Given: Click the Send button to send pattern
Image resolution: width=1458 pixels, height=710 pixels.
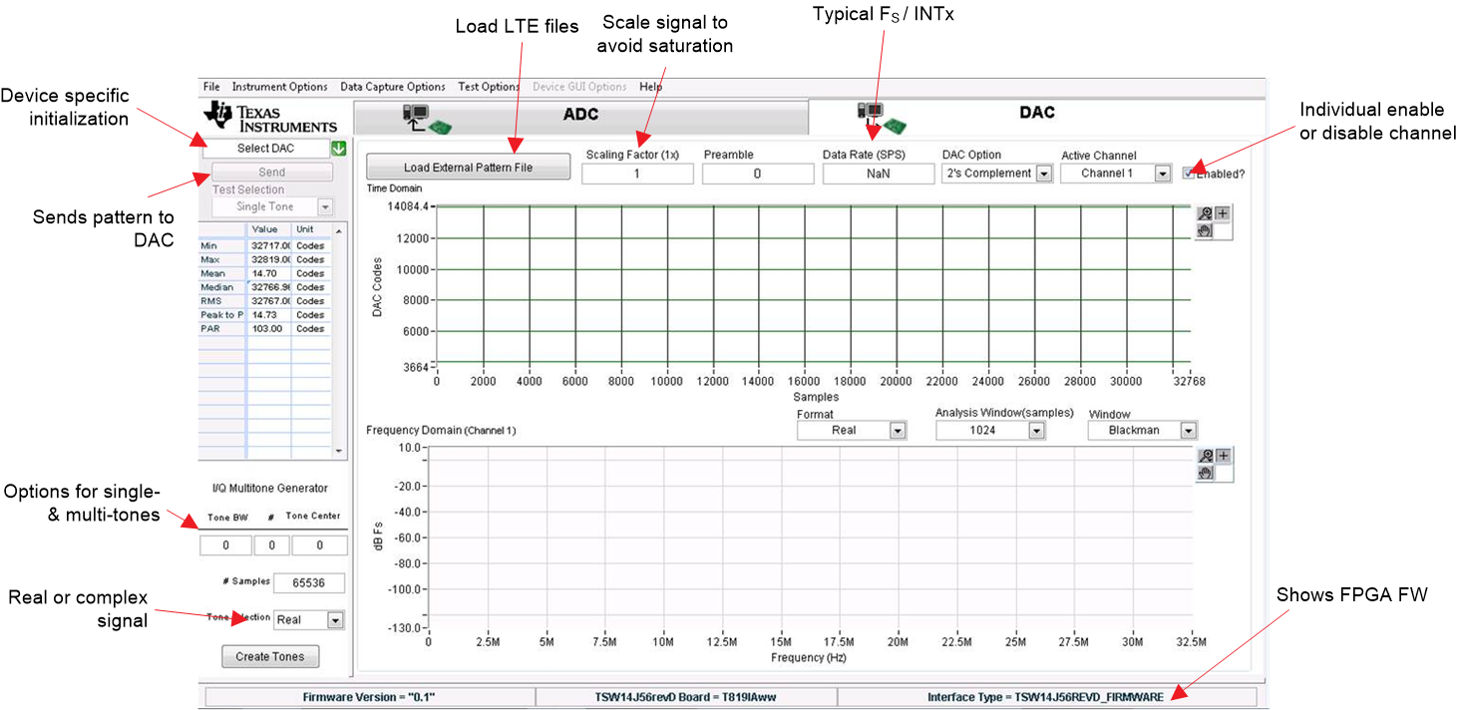Looking at the screenshot, I should click(271, 172).
